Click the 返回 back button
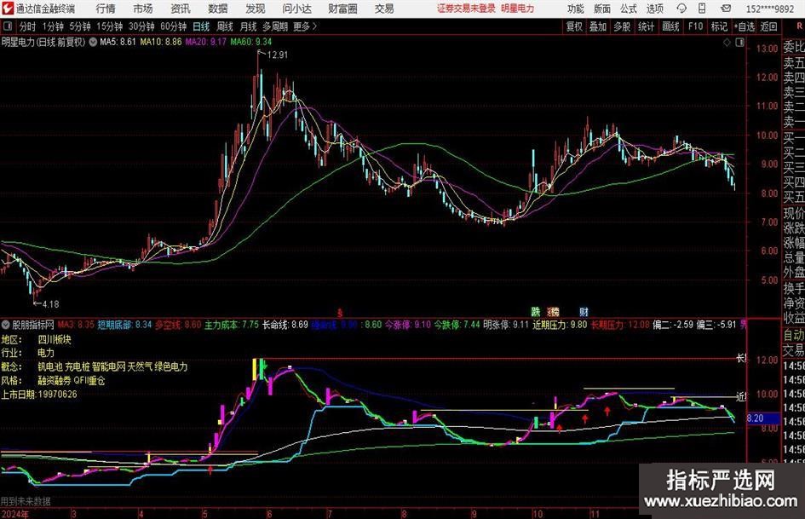The image size is (805, 519). click(768, 26)
